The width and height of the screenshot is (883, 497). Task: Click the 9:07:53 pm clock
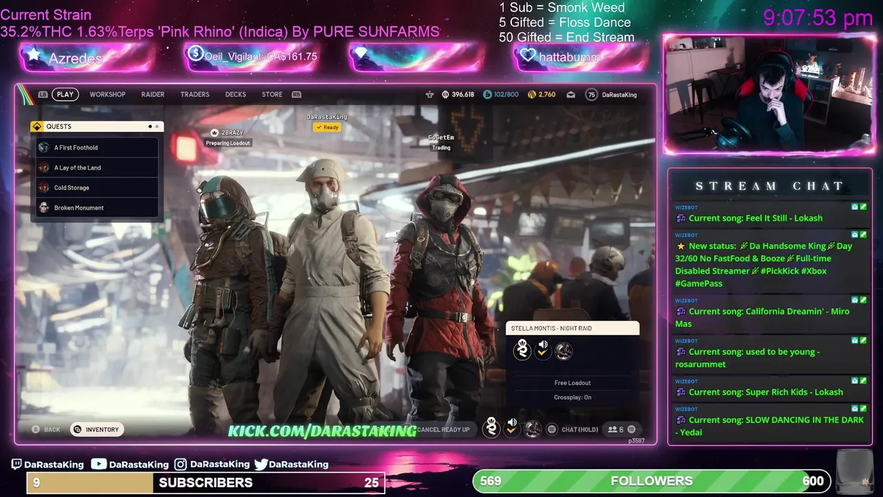click(818, 17)
